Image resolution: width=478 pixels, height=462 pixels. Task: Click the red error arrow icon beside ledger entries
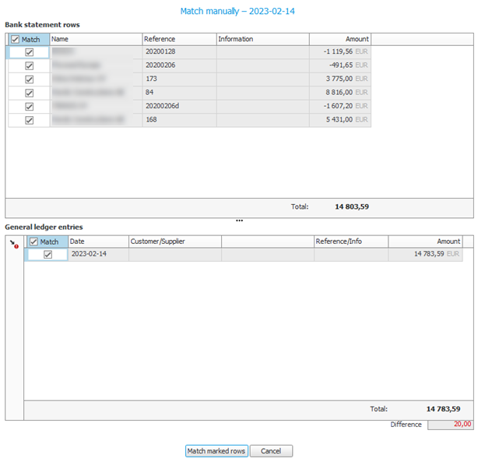click(13, 245)
